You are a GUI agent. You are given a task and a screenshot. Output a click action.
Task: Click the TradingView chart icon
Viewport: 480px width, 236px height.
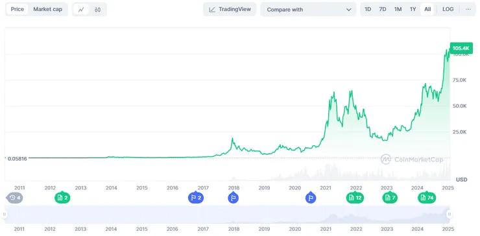[212, 10]
